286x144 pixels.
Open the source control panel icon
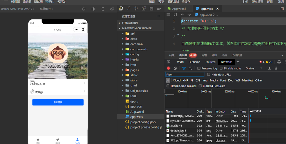[136, 9]
